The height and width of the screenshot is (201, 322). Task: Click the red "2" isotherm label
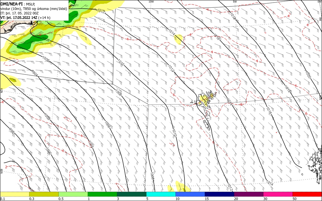6,167
